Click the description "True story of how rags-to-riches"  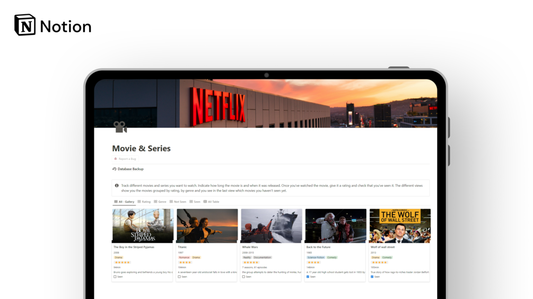tap(400, 272)
